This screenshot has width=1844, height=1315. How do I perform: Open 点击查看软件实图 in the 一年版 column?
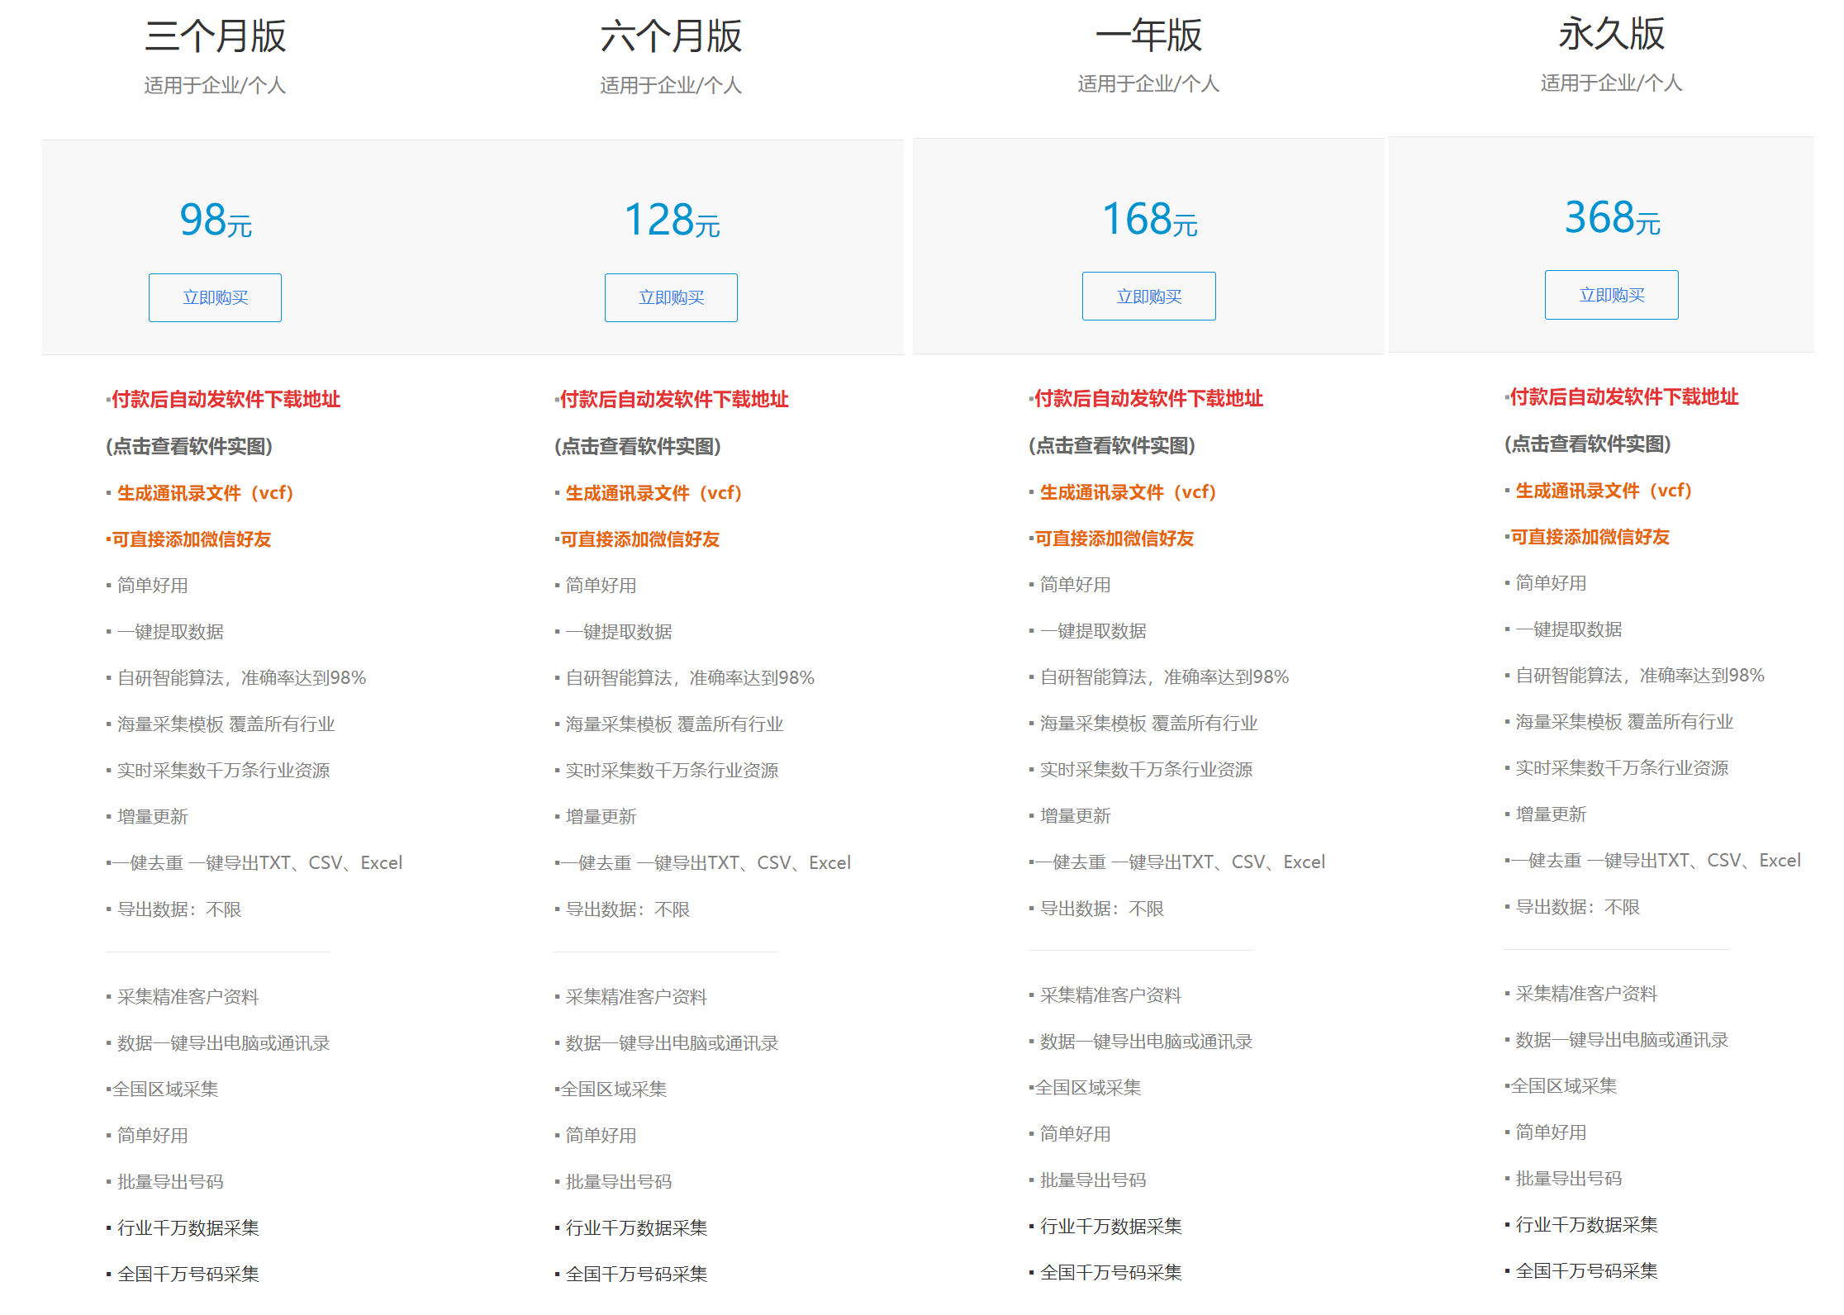point(1112,445)
